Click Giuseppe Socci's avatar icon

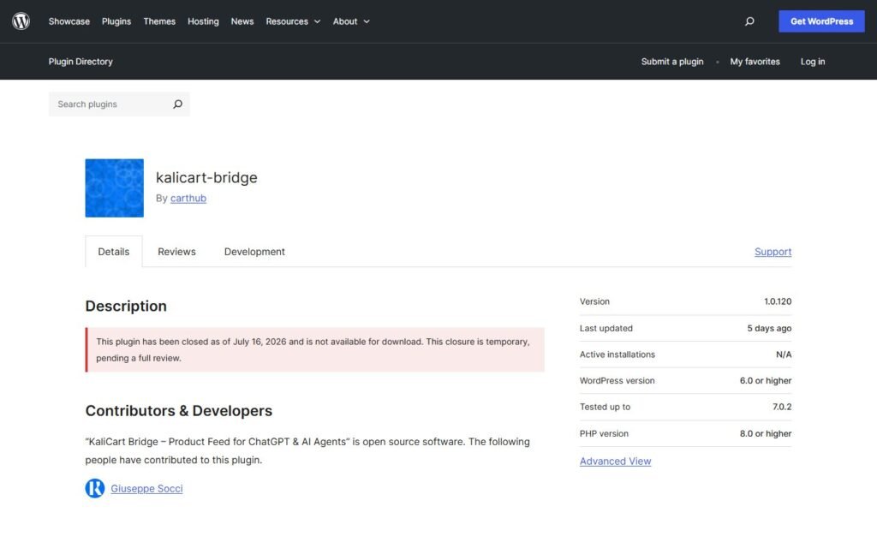[95, 488]
